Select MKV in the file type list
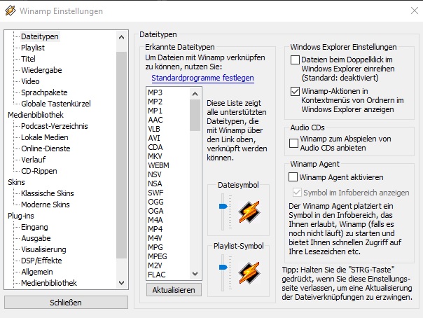This screenshot has width=423, height=318. click(155, 156)
